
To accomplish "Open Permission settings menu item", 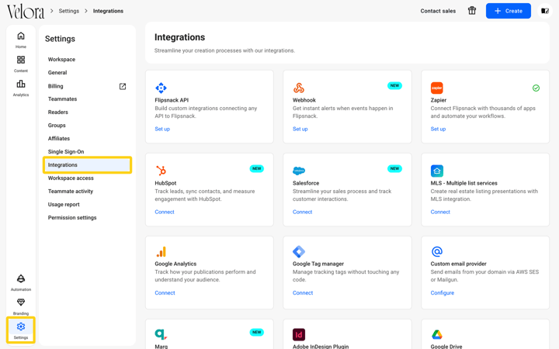I will point(72,218).
